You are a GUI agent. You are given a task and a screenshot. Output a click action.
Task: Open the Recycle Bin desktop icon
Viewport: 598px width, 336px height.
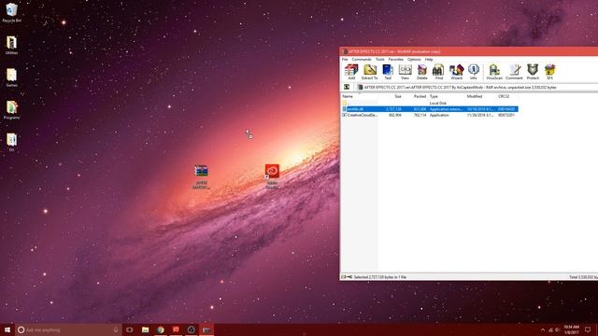click(x=11, y=12)
